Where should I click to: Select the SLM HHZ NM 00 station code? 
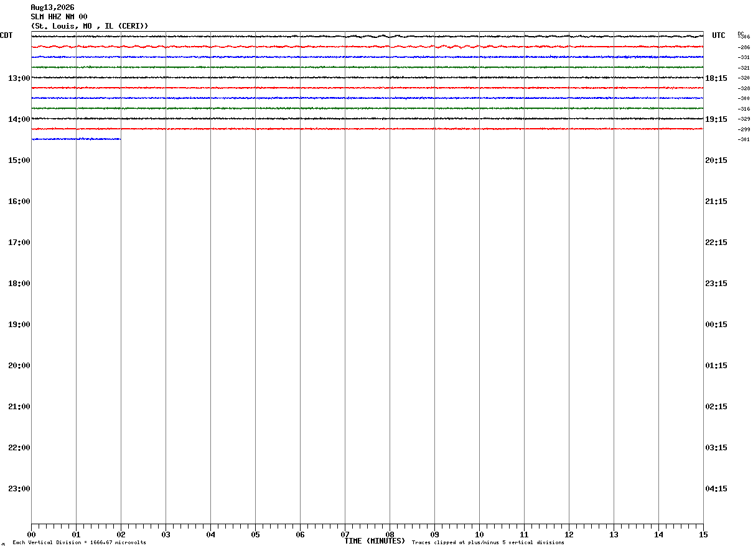click(59, 17)
